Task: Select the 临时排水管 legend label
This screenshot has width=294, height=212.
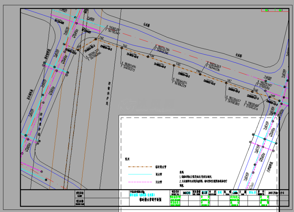Action: [161, 167]
